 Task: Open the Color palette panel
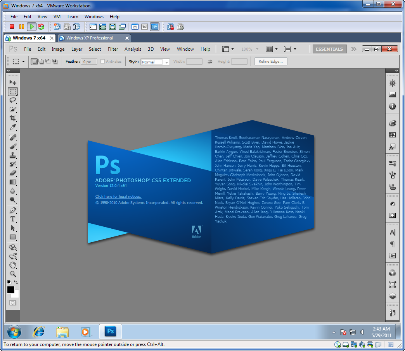[x=392, y=123]
